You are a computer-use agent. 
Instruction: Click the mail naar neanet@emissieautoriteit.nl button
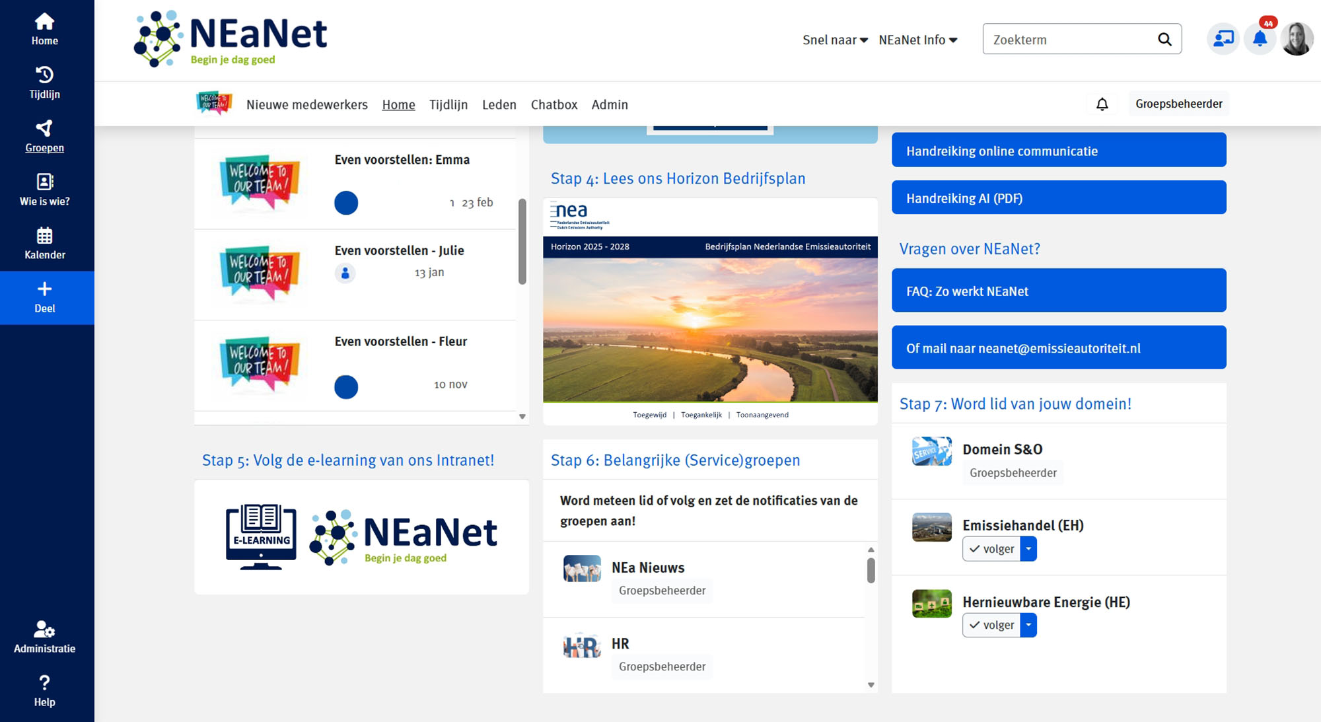click(1059, 347)
